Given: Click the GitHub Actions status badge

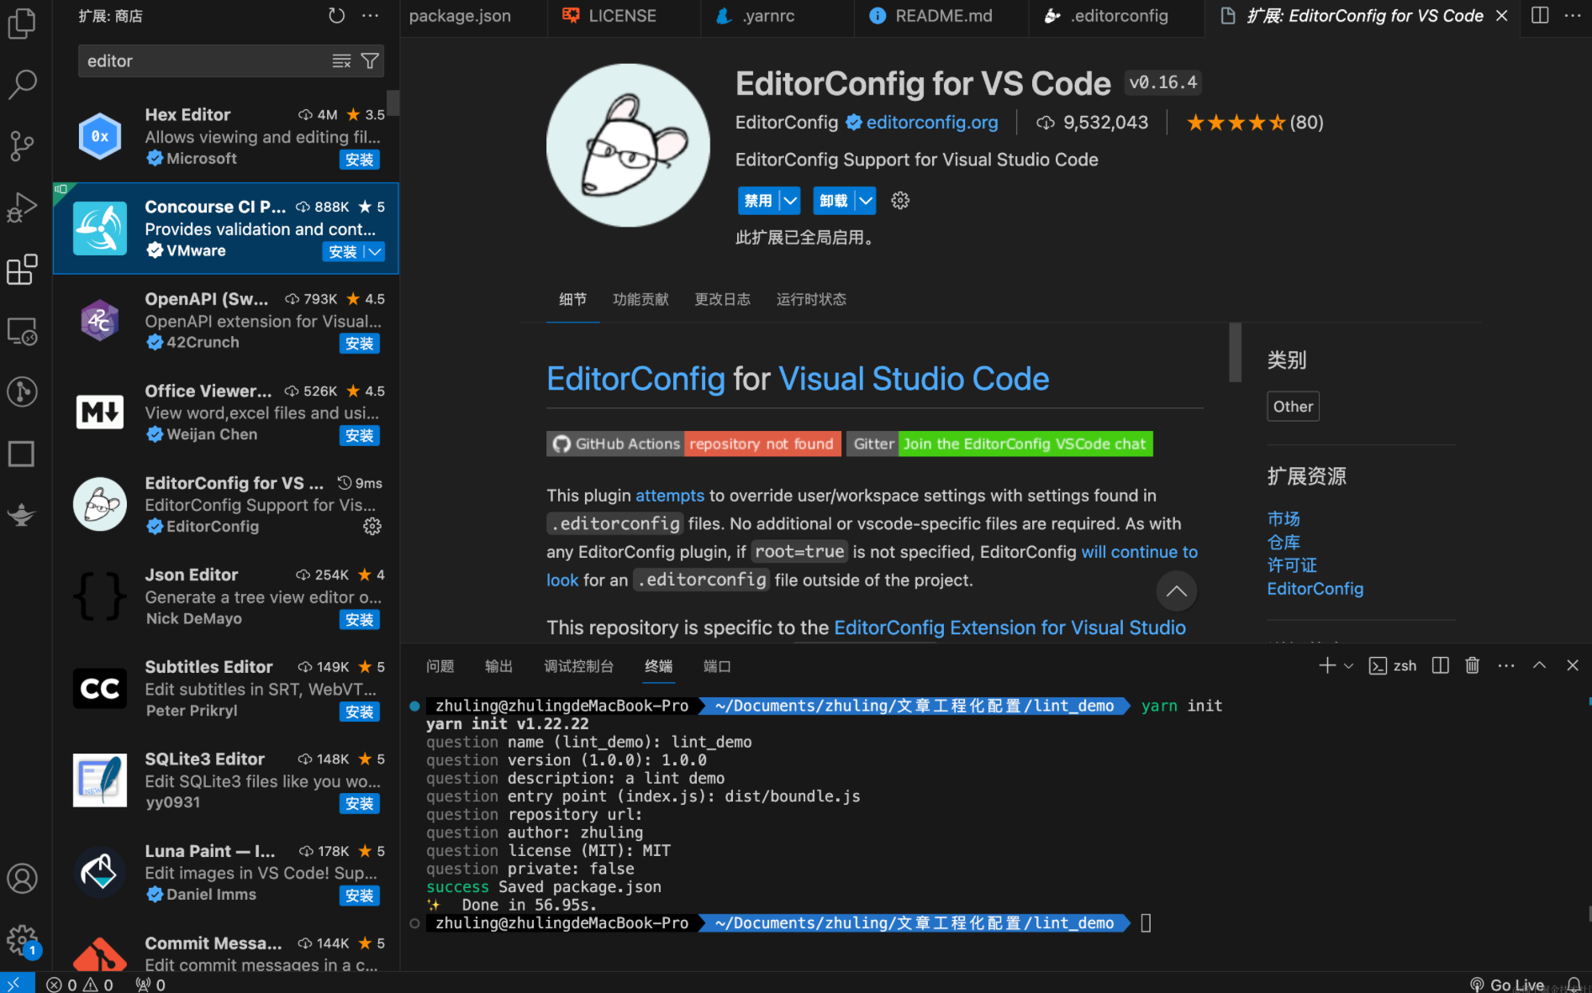Looking at the screenshot, I should coord(693,444).
